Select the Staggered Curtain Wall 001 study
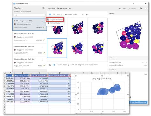 pyautogui.click(x=30, y=50)
